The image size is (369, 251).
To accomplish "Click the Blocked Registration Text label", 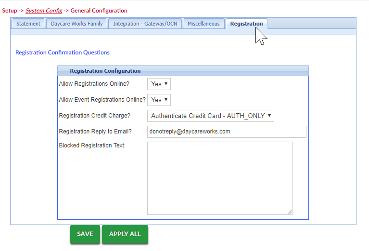I will [x=92, y=145].
